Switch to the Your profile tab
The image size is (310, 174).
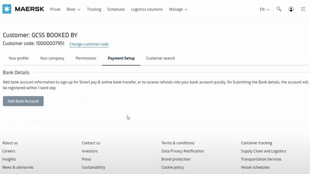point(19,58)
